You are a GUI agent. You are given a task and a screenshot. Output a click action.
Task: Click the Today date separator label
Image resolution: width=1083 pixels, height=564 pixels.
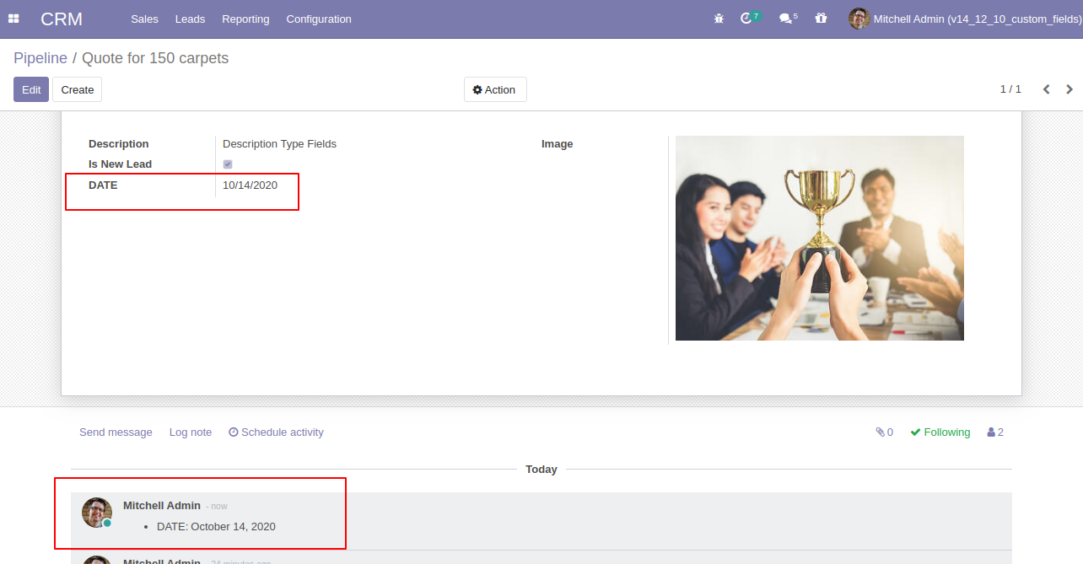click(541, 470)
